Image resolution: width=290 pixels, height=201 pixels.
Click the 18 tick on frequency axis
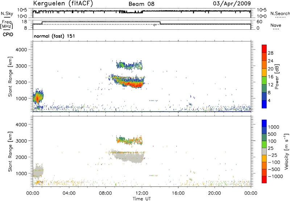point(24,22)
